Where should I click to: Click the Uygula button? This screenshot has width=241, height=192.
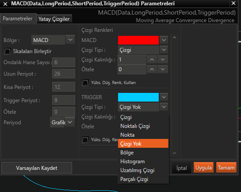coord(203,167)
